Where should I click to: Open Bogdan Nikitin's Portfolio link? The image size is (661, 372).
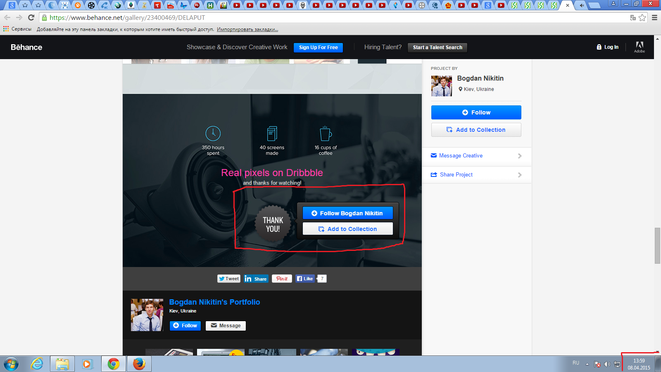[x=214, y=302]
